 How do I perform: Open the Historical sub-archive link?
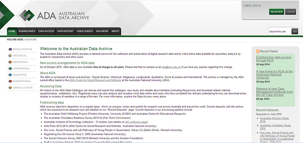coord(20,56)
